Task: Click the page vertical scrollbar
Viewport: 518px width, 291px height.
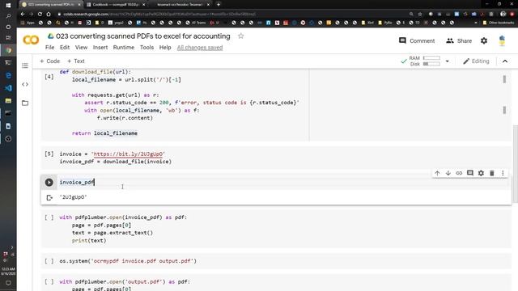Action: pos(515,163)
